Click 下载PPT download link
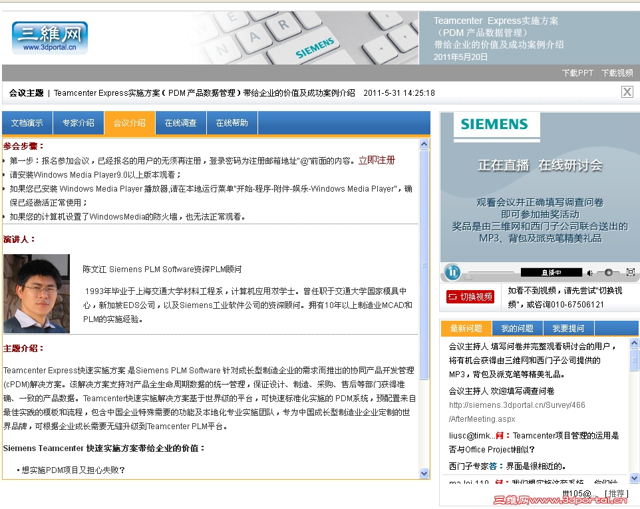This screenshot has width=640, height=509. pyautogui.click(x=577, y=73)
